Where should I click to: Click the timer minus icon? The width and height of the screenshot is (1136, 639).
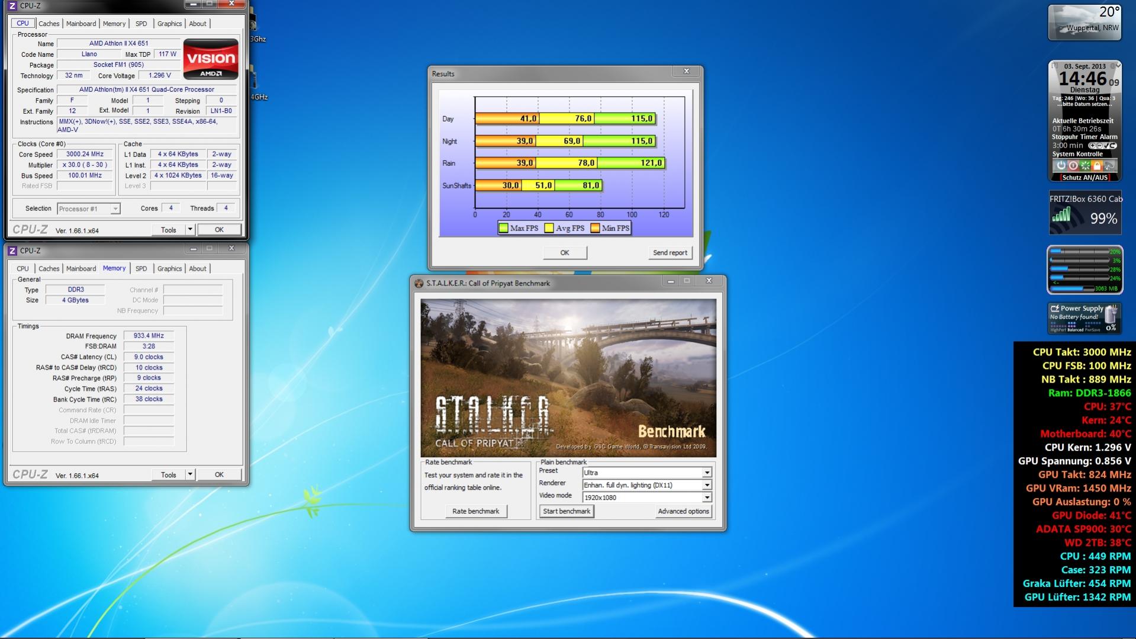pos(1099,146)
